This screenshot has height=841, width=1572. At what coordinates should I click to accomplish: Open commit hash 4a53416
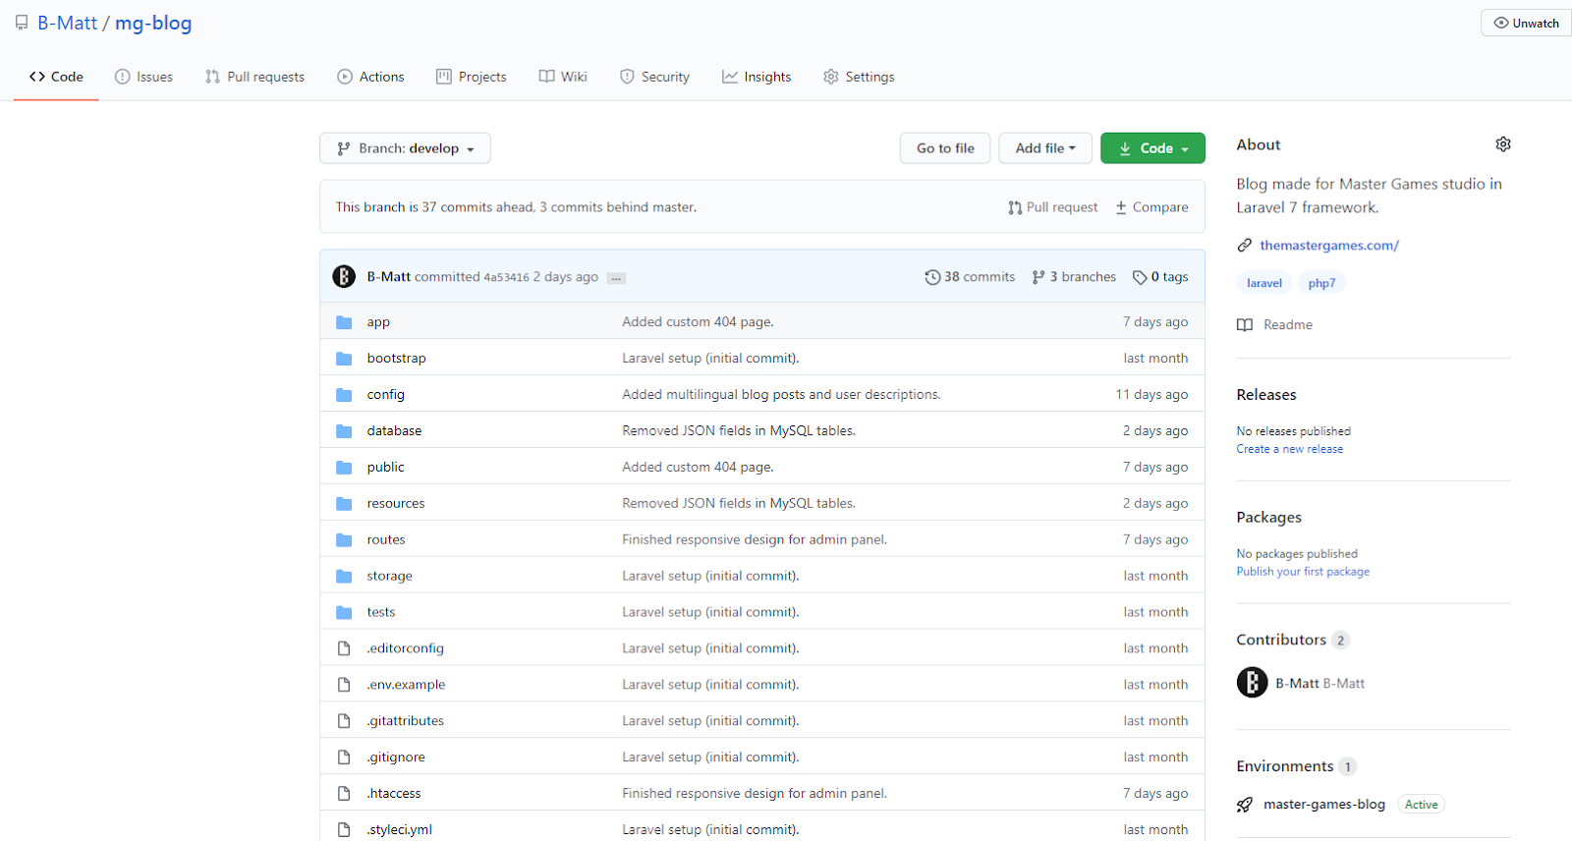coord(506,278)
